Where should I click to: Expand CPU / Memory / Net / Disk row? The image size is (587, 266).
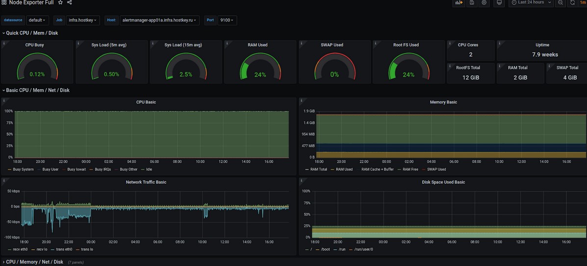34,262
